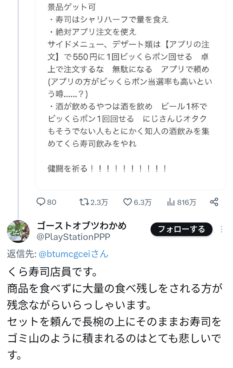Image resolution: width=233 pixels, height=368 pixels.
Task: Click the 返信先 label
Action: click(21, 254)
